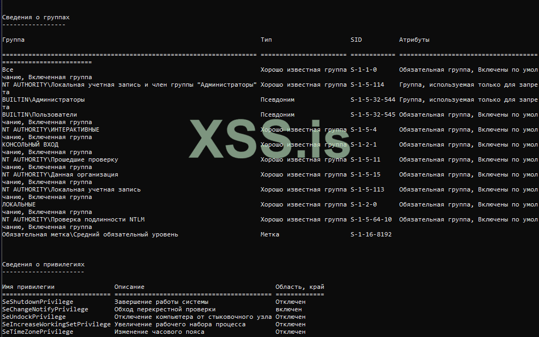Click the type value "Метка"
Image resolution: width=539 pixels, height=337 pixels.
(270, 235)
